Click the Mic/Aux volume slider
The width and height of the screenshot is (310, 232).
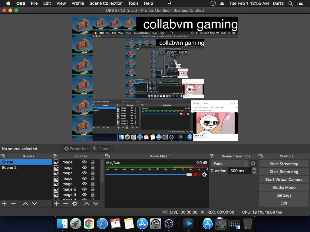click(x=149, y=175)
